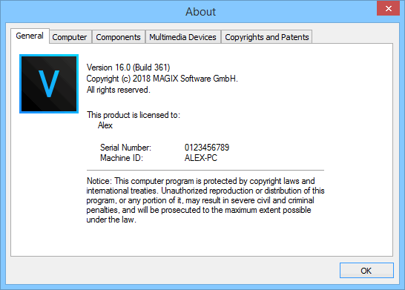Click the 'This product is licensed to' text
The image size is (405, 290).
tap(134, 115)
